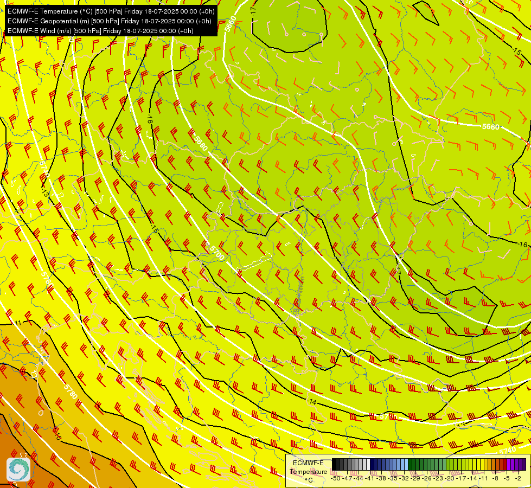Click the 5700 geopotential contour label
Viewport: 531px width, 488px height.
coord(217,253)
